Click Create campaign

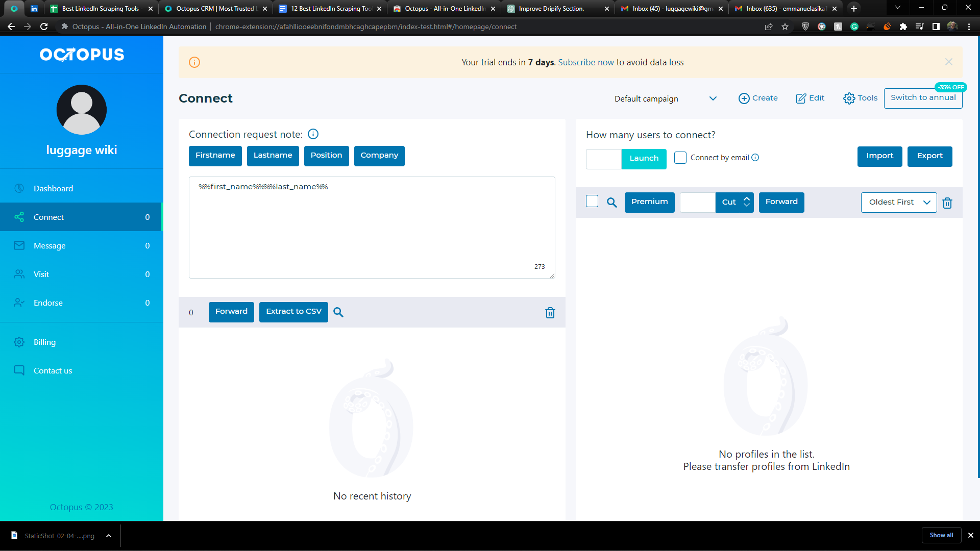click(x=758, y=98)
